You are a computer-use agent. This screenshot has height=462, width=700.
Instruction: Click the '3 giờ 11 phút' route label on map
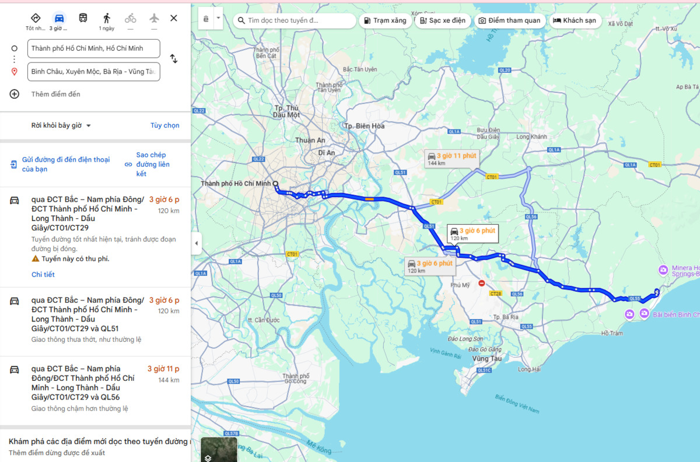click(x=452, y=159)
